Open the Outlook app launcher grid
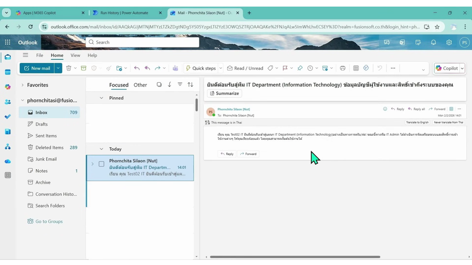472x265 pixels. pyautogui.click(x=7, y=42)
